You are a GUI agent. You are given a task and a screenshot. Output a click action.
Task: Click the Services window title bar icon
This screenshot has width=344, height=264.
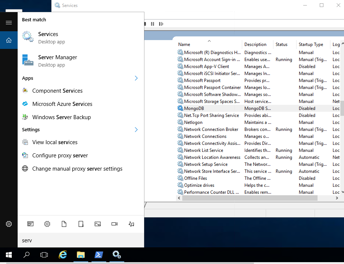57,5
